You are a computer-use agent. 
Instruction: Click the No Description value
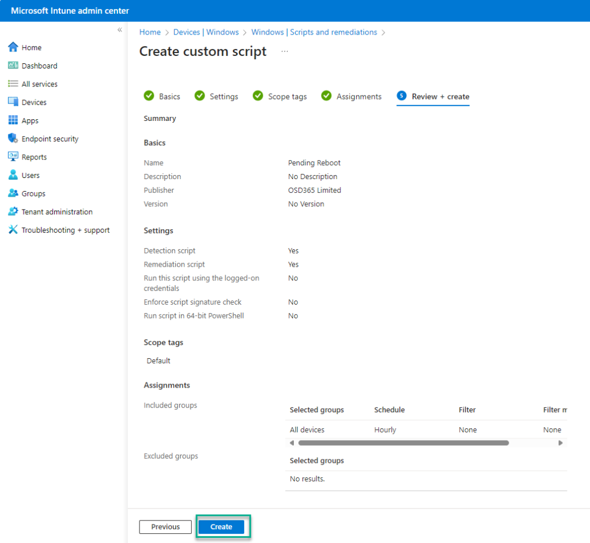pos(313,177)
